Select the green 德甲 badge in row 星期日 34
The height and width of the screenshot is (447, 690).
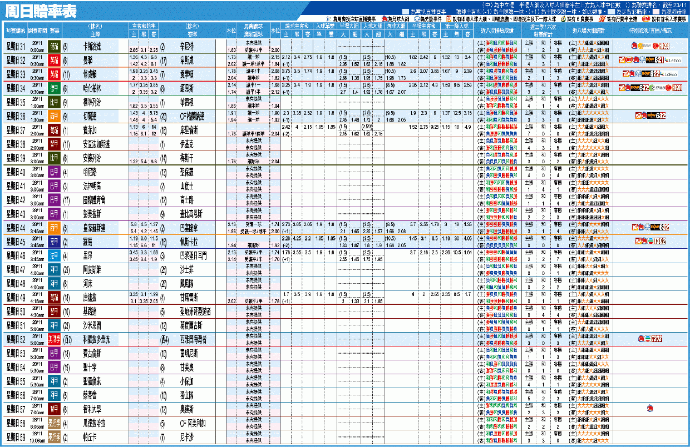(54, 88)
